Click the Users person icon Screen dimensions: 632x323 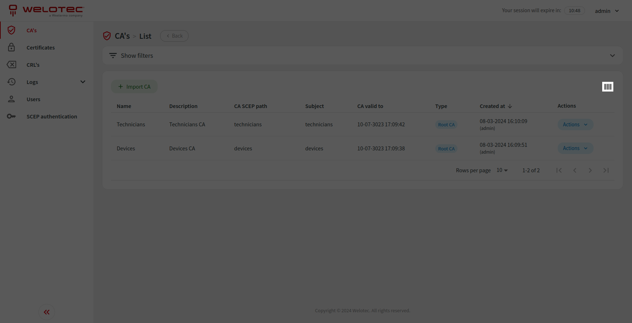click(x=11, y=99)
